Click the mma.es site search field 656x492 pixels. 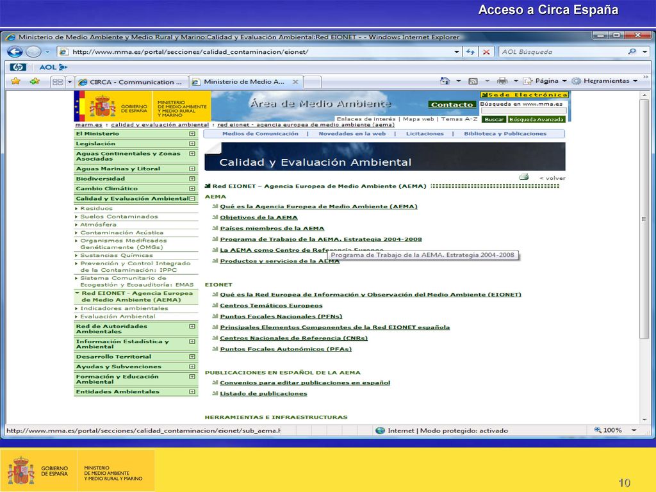(x=523, y=110)
